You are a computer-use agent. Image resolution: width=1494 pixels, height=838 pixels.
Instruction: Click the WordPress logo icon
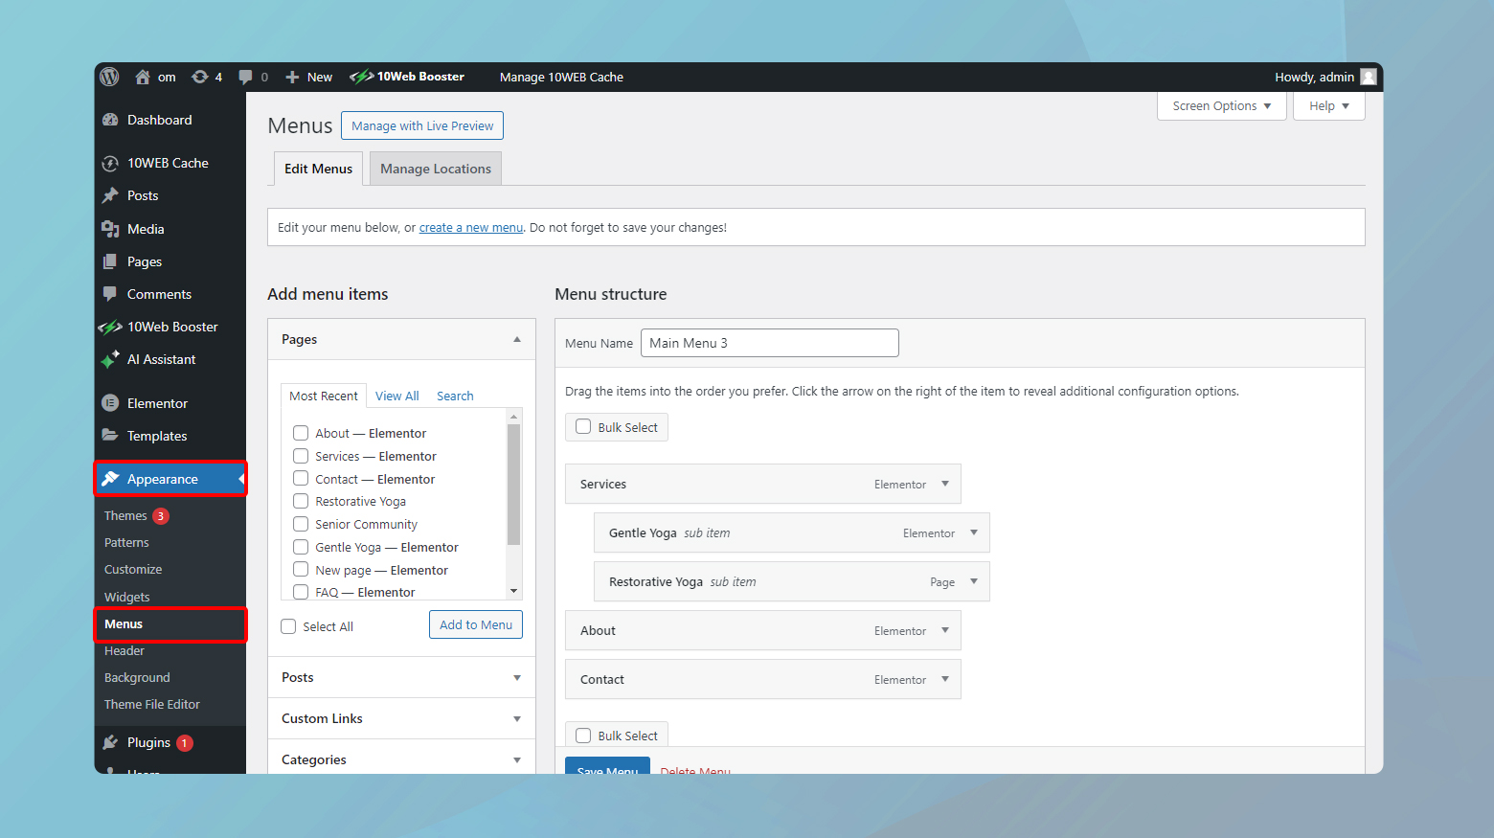point(109,77)
